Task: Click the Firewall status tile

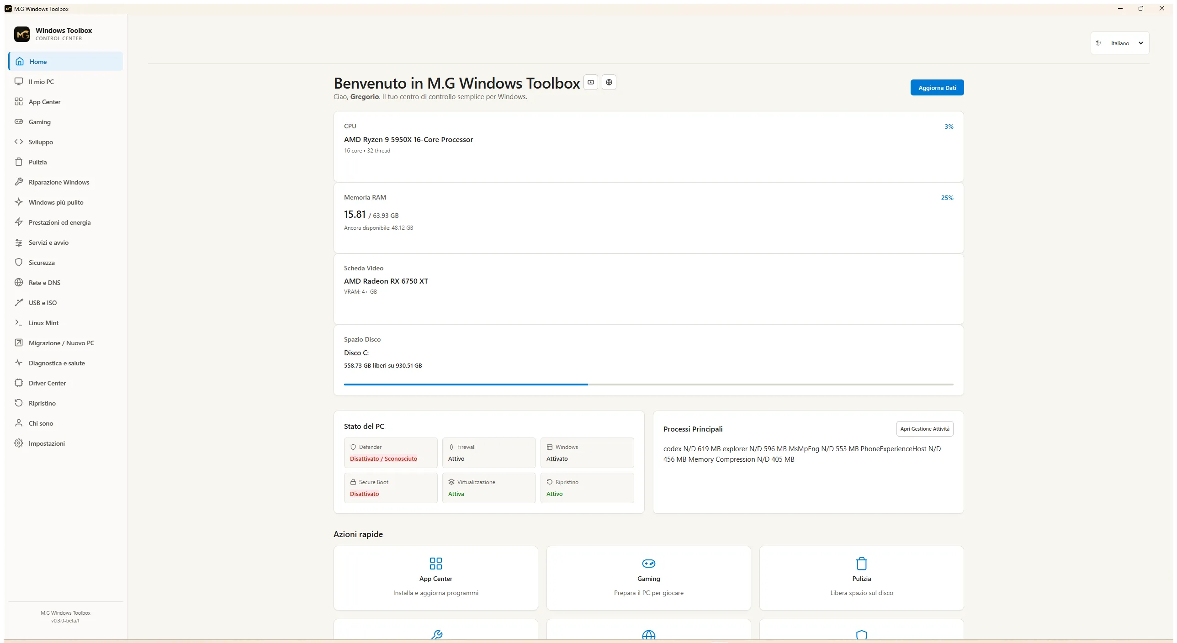Action: coord(489,453)
